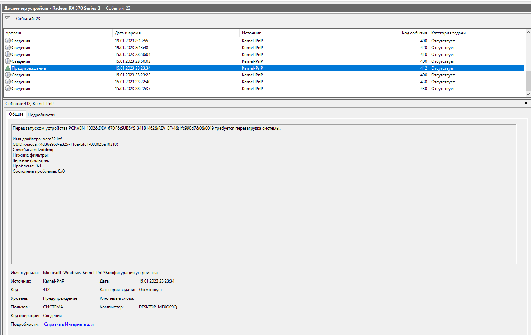Click the DESKTOP-ME0O09Q computer name value
The image size is (531, 335).
coord(158,307)
